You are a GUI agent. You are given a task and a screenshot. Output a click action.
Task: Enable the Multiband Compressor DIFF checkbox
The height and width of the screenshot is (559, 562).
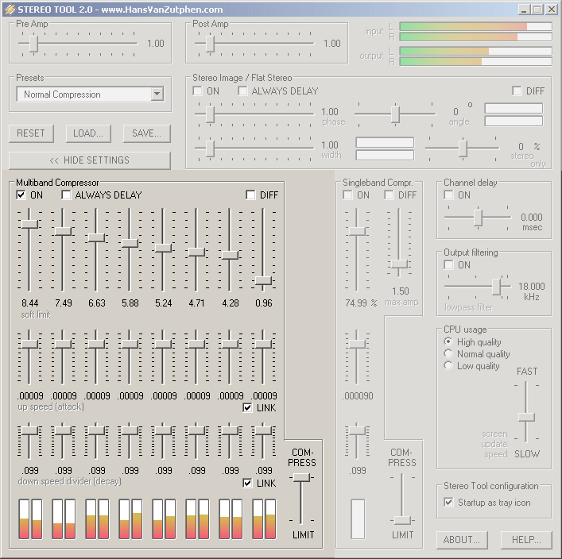[250, 195]
